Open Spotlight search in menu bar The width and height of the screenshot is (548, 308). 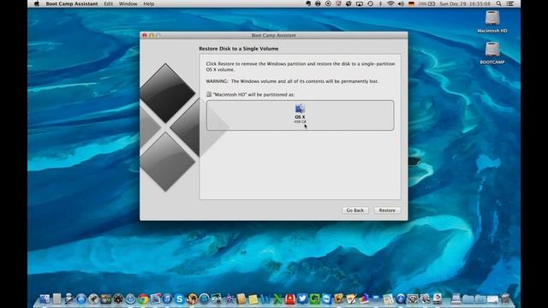click(x=498, y=3)
